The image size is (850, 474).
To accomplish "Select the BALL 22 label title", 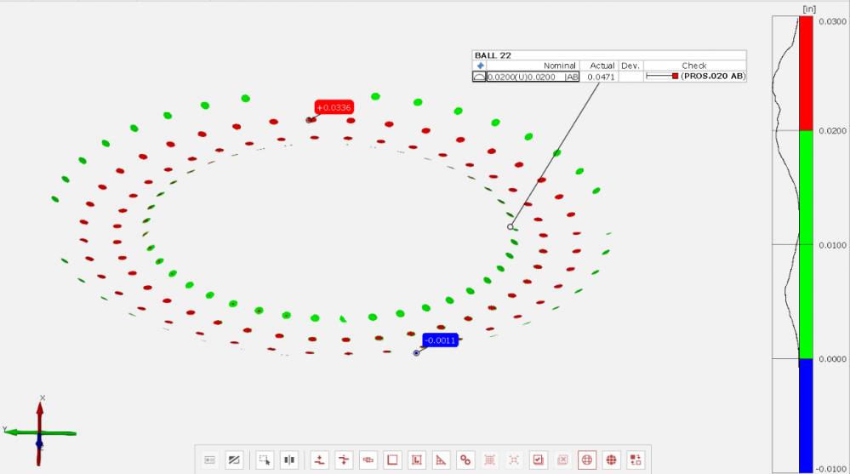I will [x=493, y=55].
